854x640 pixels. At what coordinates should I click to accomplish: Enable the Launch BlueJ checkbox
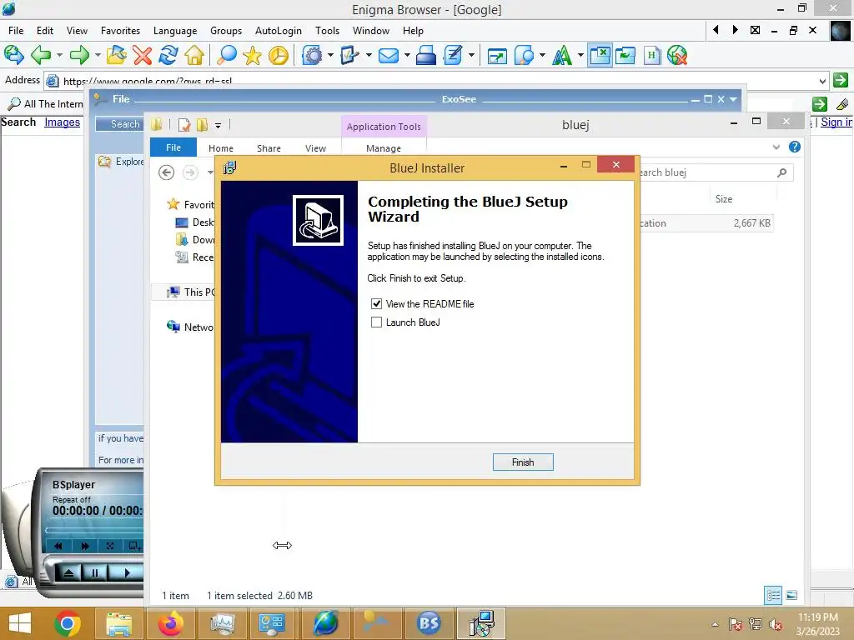coord(376,322)
